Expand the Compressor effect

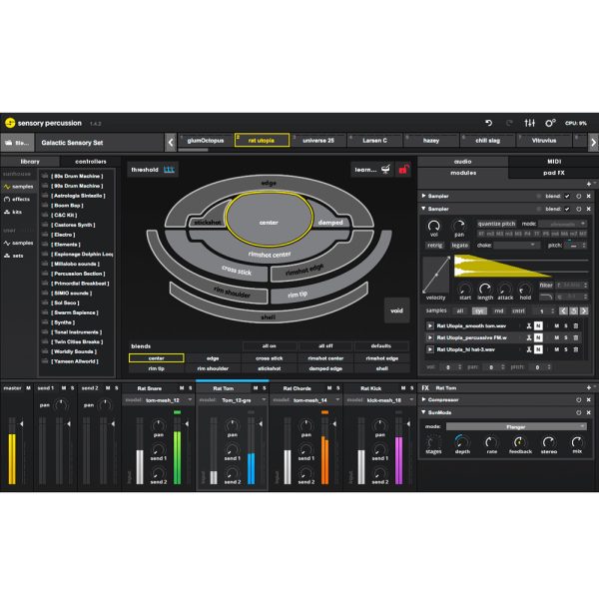[x=423, y=399]
